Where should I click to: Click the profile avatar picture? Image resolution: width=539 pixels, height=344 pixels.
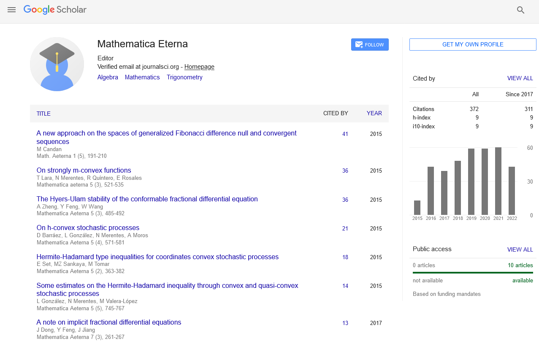point(57,64)
